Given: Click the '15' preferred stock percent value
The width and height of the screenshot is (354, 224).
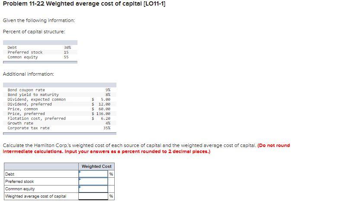Looking at the screenshot, I should point(66,52).
